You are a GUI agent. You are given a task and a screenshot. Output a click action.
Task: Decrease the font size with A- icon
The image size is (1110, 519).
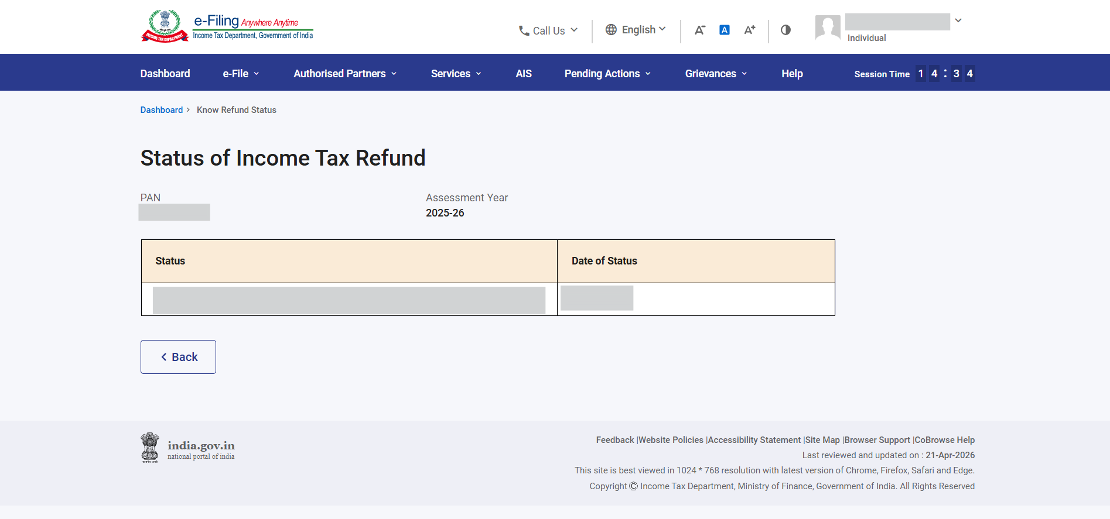(699, 30)
